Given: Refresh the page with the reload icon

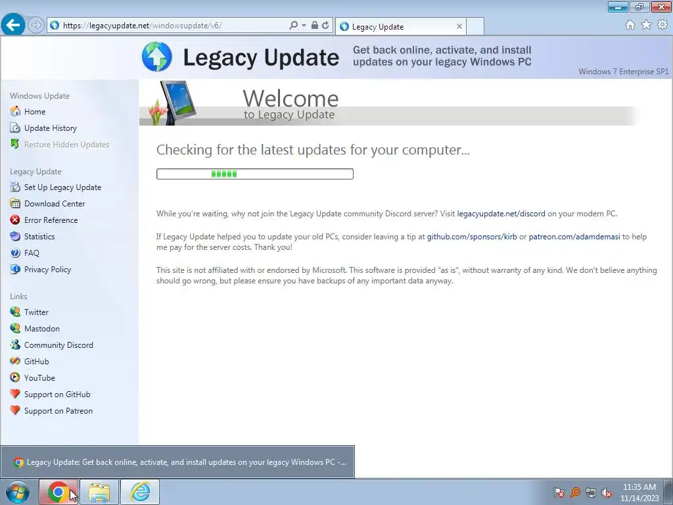Looking at the screenshot, I should pyautogui.click(x=325, y=26).
